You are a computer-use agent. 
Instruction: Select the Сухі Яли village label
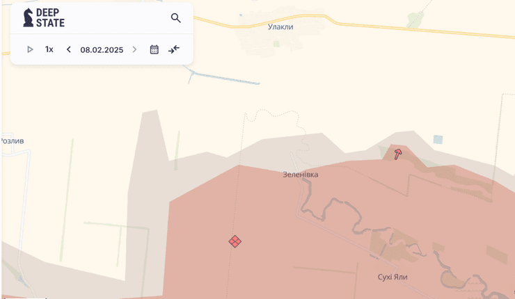pyautogui.click(x=393, y=277)
